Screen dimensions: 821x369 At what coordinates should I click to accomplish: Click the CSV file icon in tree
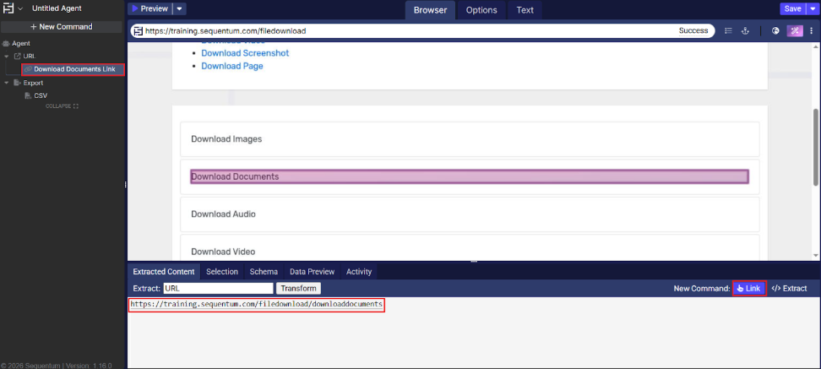[28, 95]
